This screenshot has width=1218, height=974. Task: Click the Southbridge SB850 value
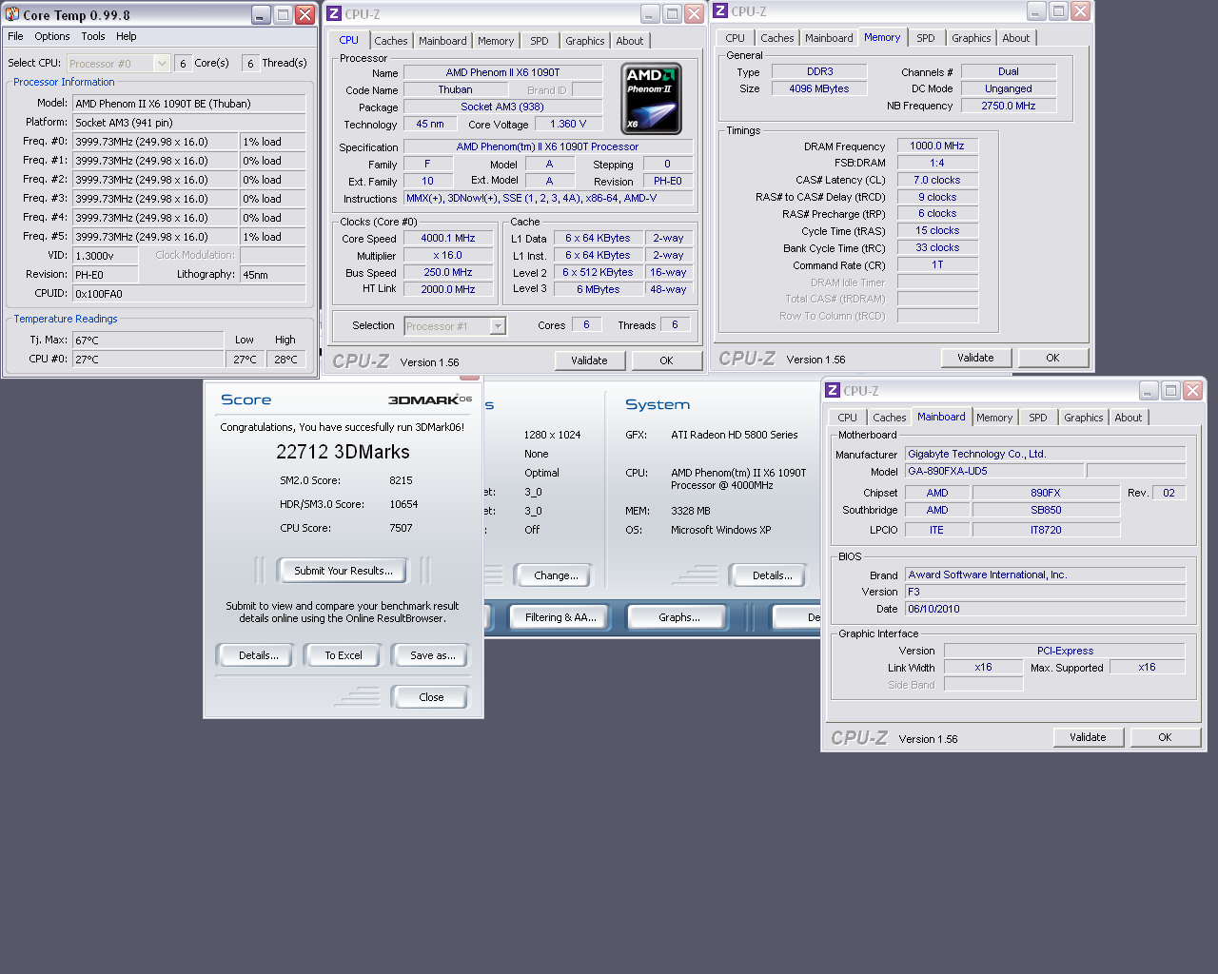(1046, 511)
